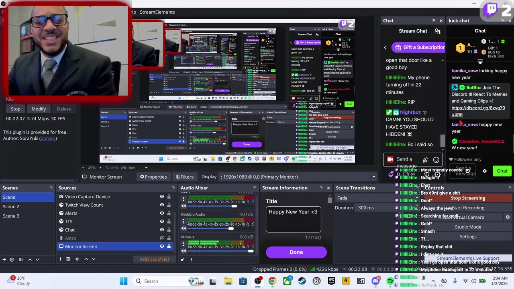Screen dimensions: 514x289
Task: Open virtual camera settings gear
Action: pyautogui.click(x=508, y=217)
